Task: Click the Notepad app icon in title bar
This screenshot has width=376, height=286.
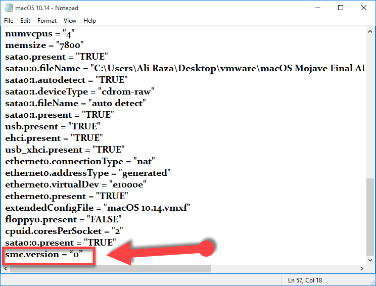Action: [x=8, y=8]
